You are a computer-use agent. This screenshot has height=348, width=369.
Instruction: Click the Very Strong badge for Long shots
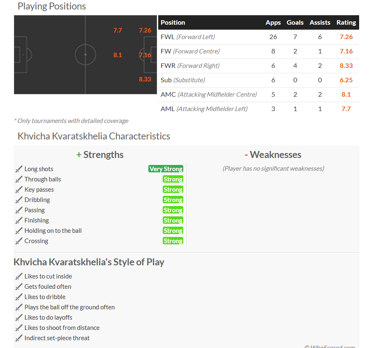pyautogui.click(x=166, y=169)
